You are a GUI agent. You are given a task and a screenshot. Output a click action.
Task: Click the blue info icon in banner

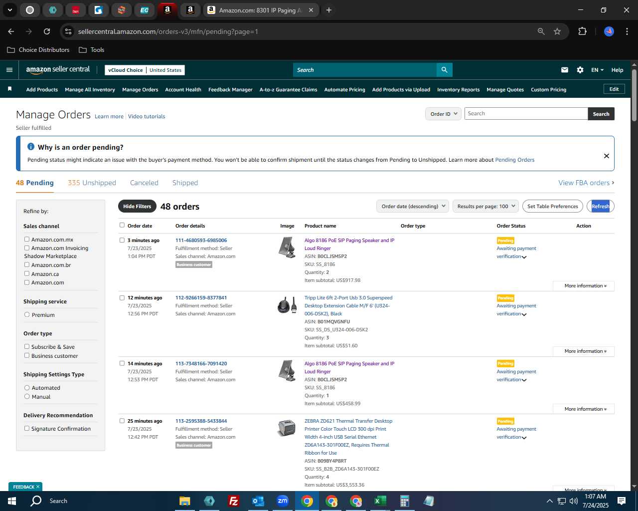point(31,147)
